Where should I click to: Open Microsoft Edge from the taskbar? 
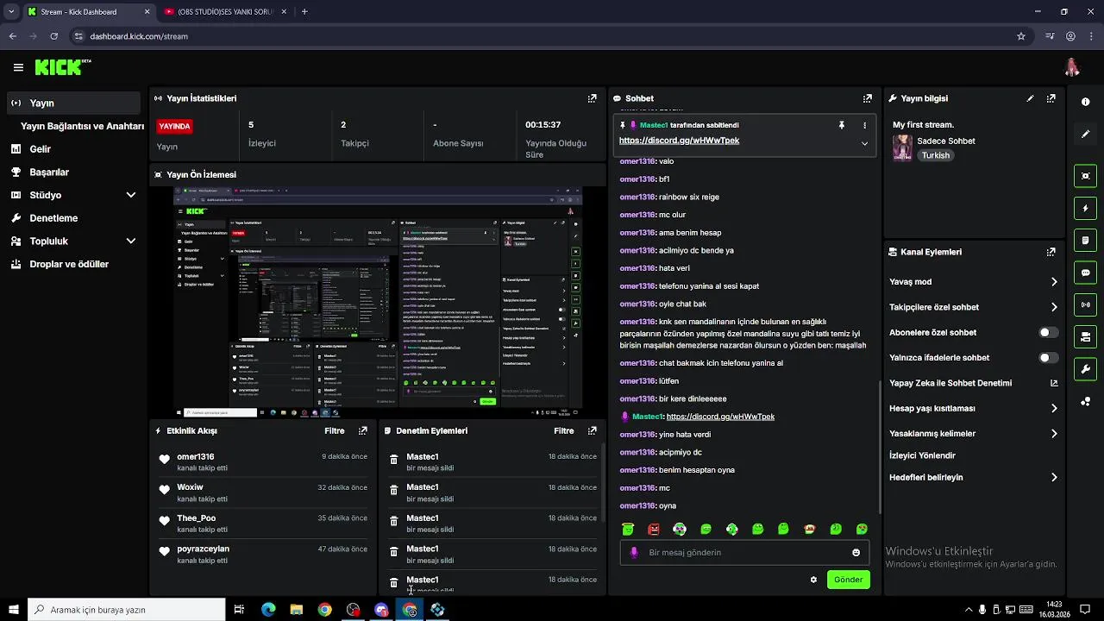point(268,610)
